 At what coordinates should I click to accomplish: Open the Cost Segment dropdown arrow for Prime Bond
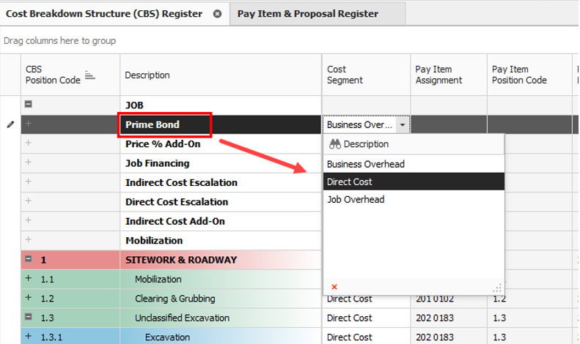[403, 124]
